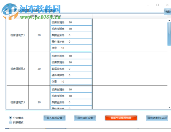
Task: Select 休息 10 row of 机房值班员2
Action: (71, 82)
